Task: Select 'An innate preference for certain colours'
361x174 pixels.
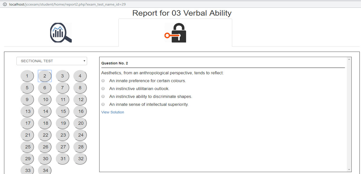Action: (103, 81)
